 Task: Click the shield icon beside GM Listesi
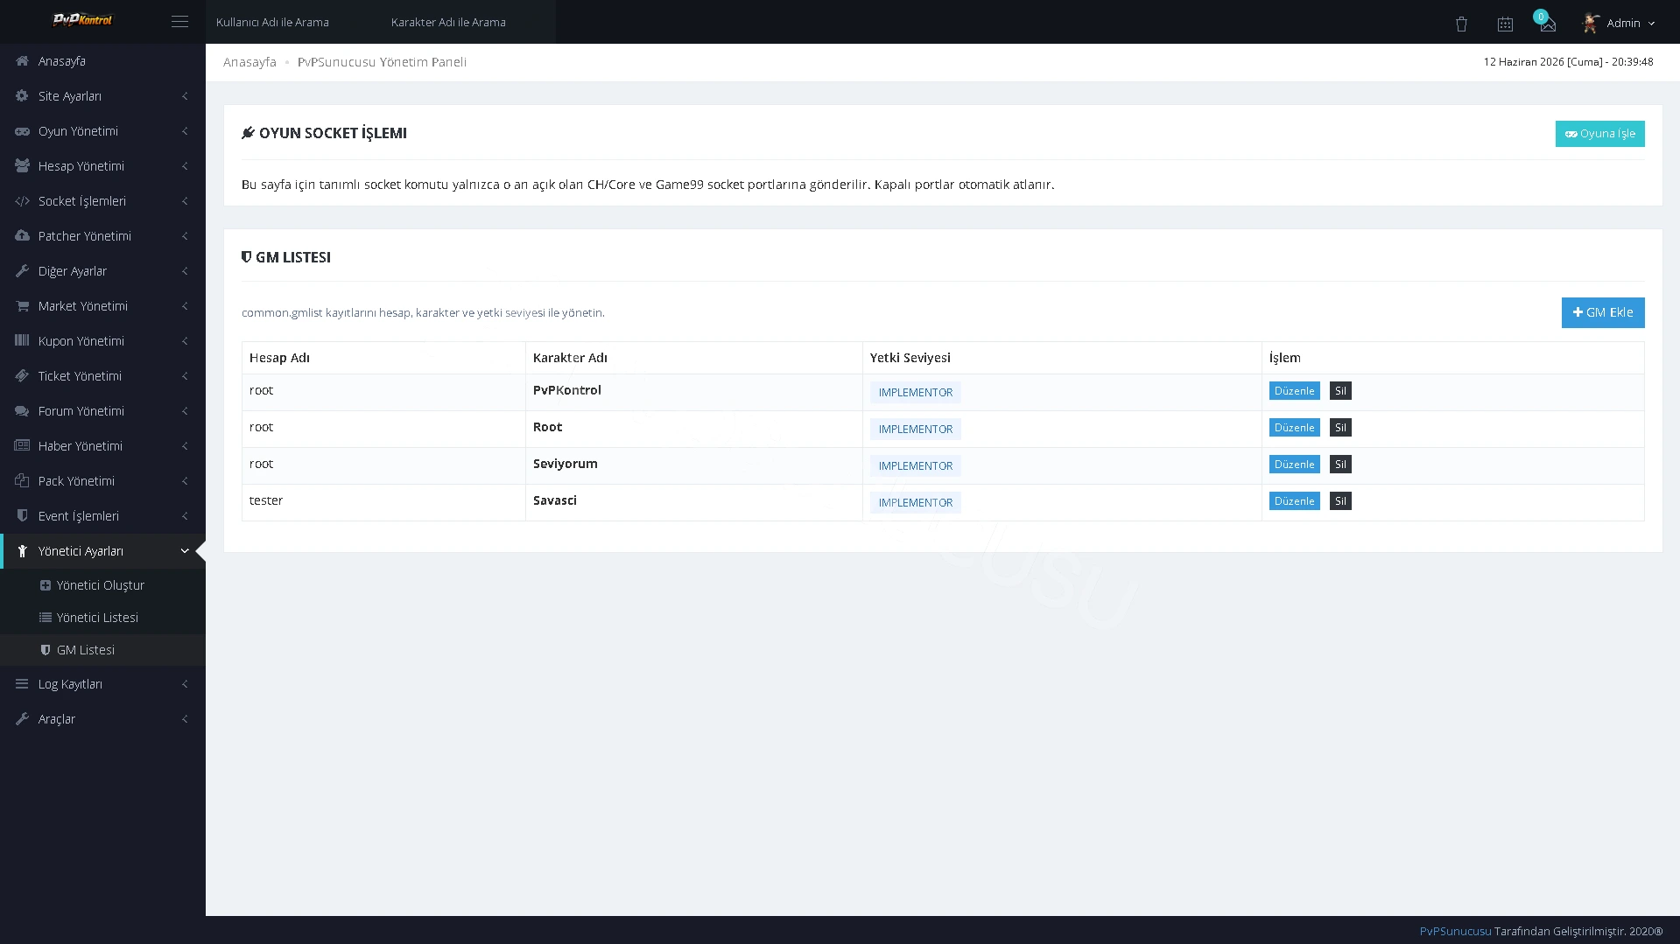(46, 650)
